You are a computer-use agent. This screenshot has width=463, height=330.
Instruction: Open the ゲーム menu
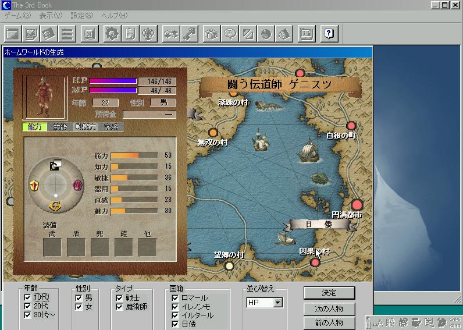(x=17, y=16)
